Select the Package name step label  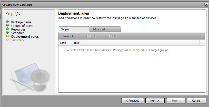[x=21, y=22]
